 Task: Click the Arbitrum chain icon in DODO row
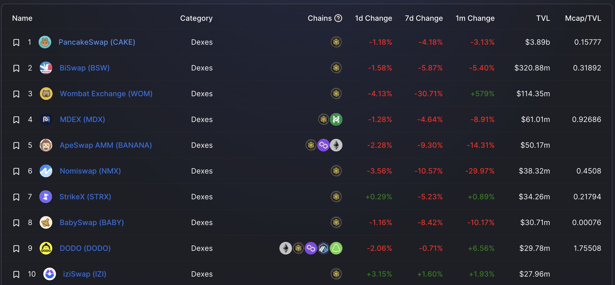324,248
